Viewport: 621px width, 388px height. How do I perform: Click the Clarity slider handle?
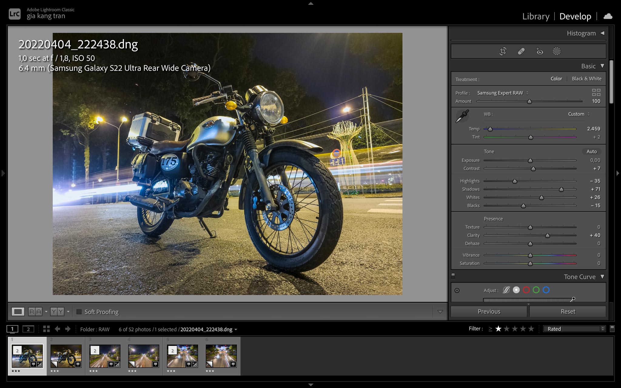(x=548, y=236)
